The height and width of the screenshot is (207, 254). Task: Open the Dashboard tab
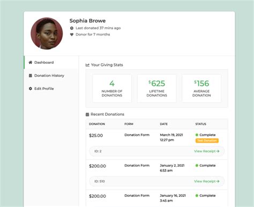(51, 62)
